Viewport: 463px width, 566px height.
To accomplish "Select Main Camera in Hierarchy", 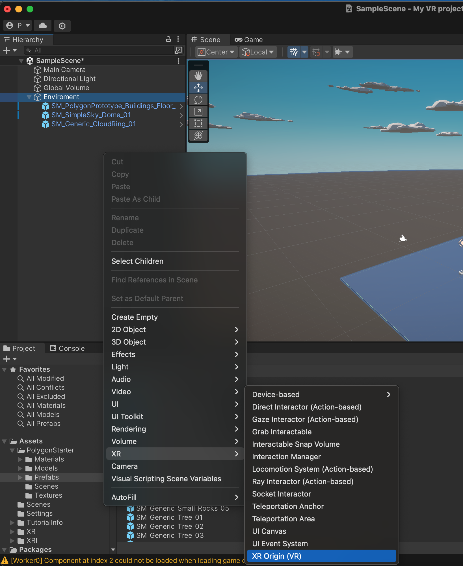I will click(64, 70).
